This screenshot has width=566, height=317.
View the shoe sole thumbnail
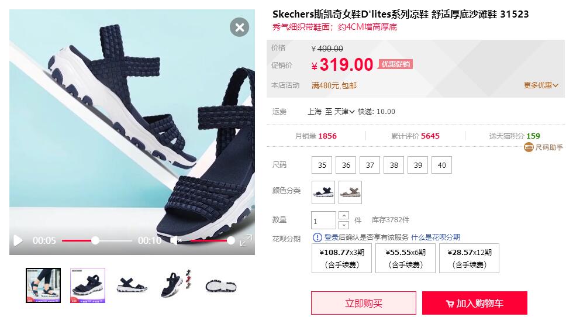click(x=221, y=285)
